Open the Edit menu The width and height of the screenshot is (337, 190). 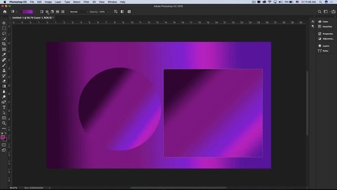(39, 2)
